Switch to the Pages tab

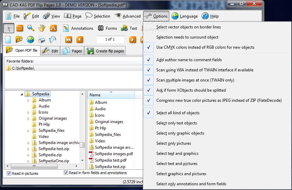[73, 51]
